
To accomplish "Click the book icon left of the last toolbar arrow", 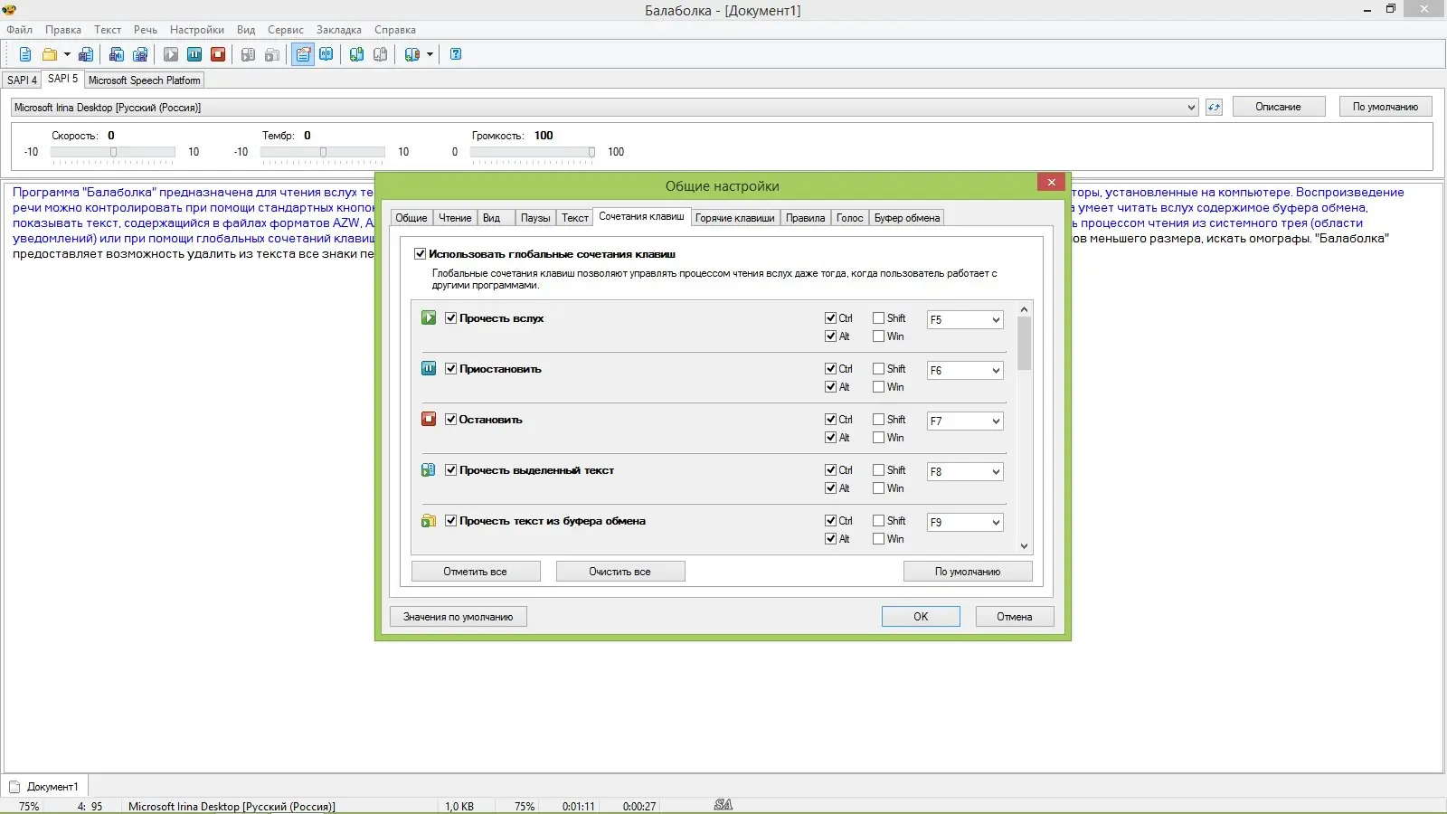I will 412,54.
